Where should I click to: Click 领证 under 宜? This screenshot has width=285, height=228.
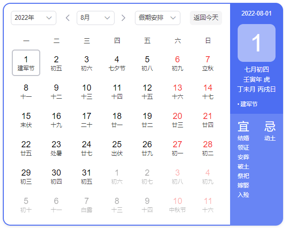(243, 148)
